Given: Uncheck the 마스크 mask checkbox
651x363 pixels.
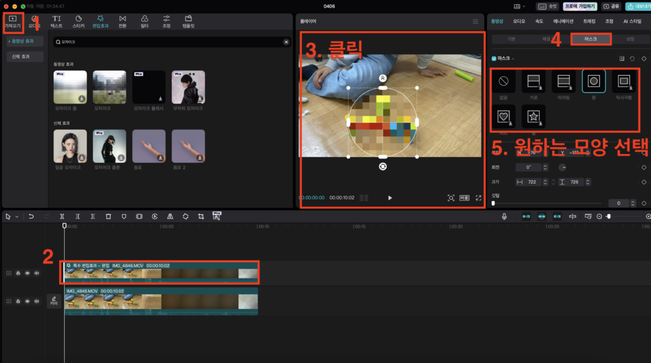Looking at the screenshot, I should pos(495,58).
